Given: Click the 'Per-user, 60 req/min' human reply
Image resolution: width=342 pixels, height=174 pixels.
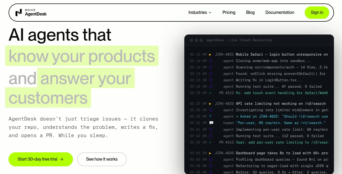Looking at the screenshot, I should 281,123.
